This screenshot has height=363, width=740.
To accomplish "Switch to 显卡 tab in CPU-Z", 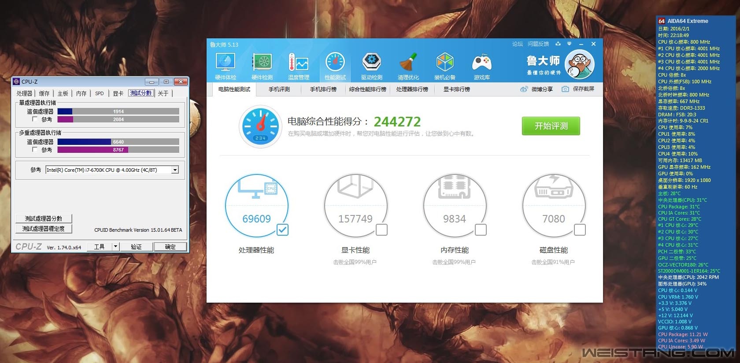I will pos(118,93).
